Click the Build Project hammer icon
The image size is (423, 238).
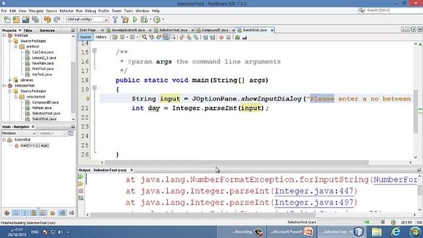115,19
